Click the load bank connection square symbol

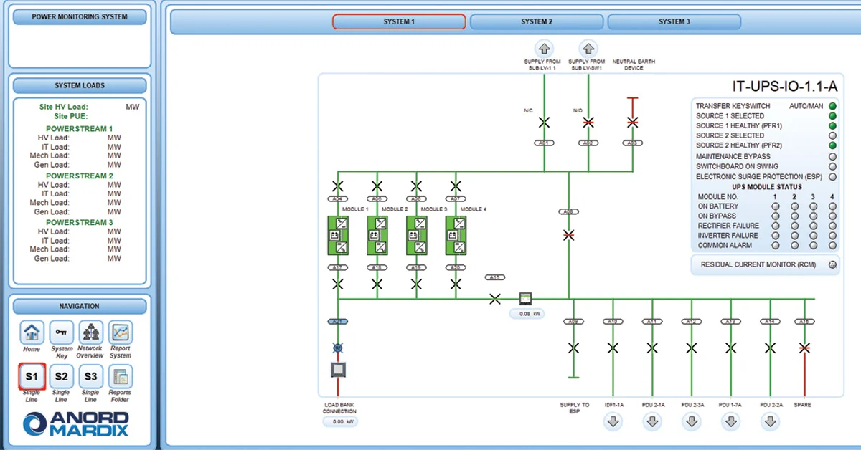(x=338, y=368)
